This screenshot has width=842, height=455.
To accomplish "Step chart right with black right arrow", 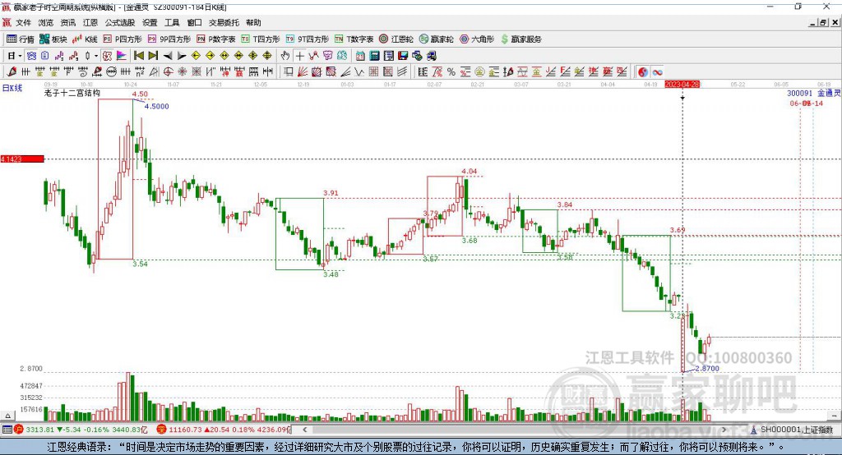I will (182, 56).
